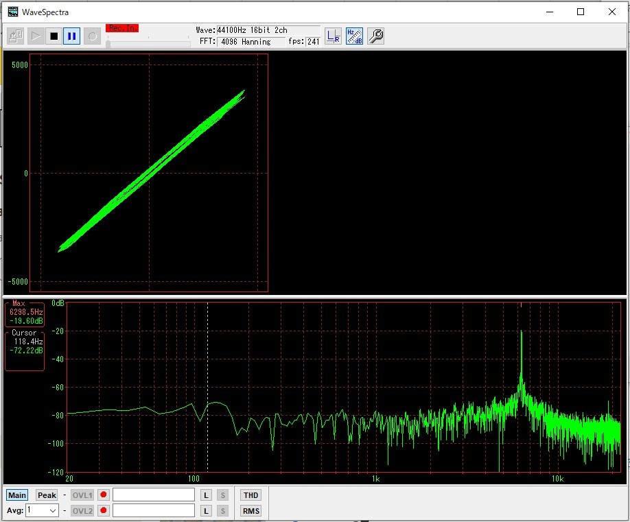Click the OVL2 text input field
The height and width of the screenshot is (522, 630).
click(x=154, y=511)
